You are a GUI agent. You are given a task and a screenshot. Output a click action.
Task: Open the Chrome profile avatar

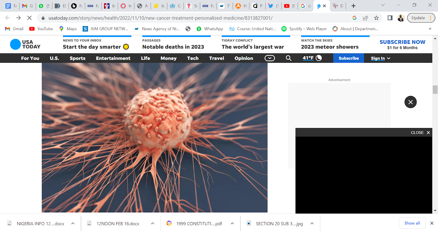click(x=401, y=18)
